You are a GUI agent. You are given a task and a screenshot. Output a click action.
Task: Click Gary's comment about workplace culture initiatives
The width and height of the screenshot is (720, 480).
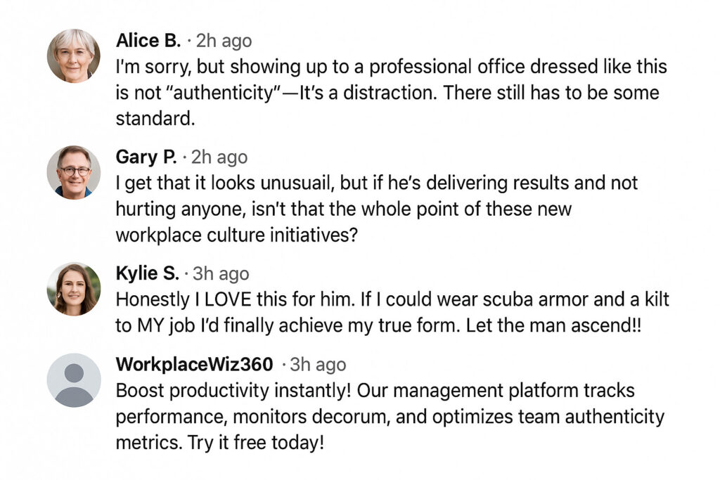377,209
